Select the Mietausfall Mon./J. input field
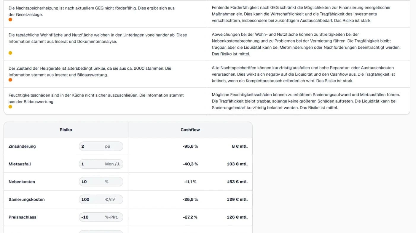 point(101,164)
